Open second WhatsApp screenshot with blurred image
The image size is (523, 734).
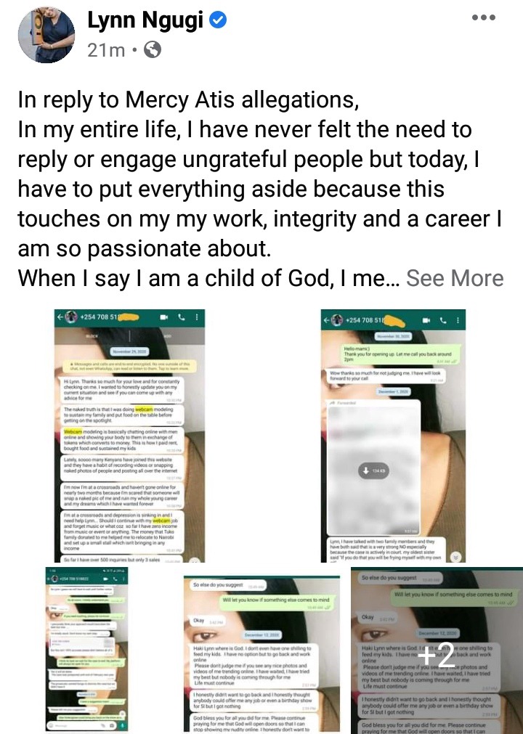(x=393, y=436)
